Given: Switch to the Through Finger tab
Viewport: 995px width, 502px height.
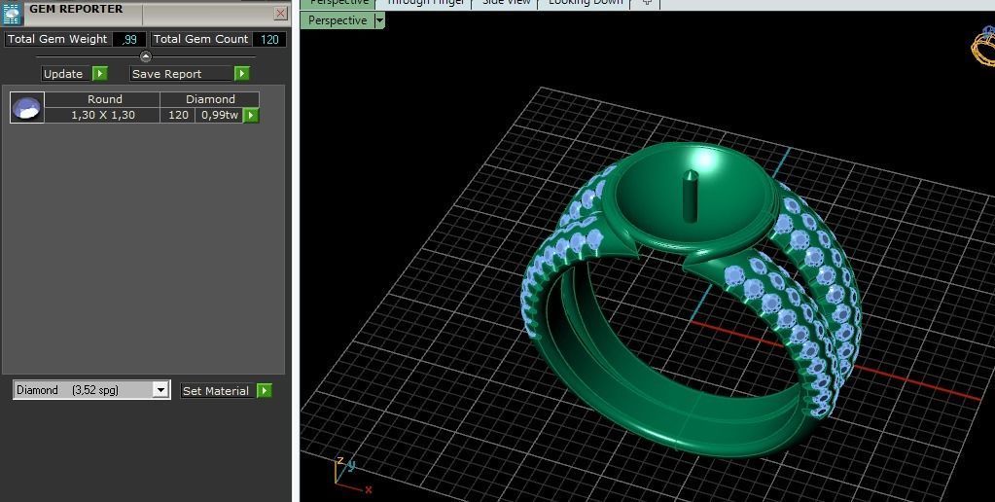Looking at the screenshot, I should point(424,3).
